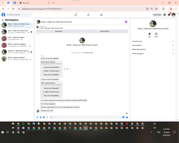179x143 pixels.
Task: Open more options for quick response message
Action: [70, 69]
